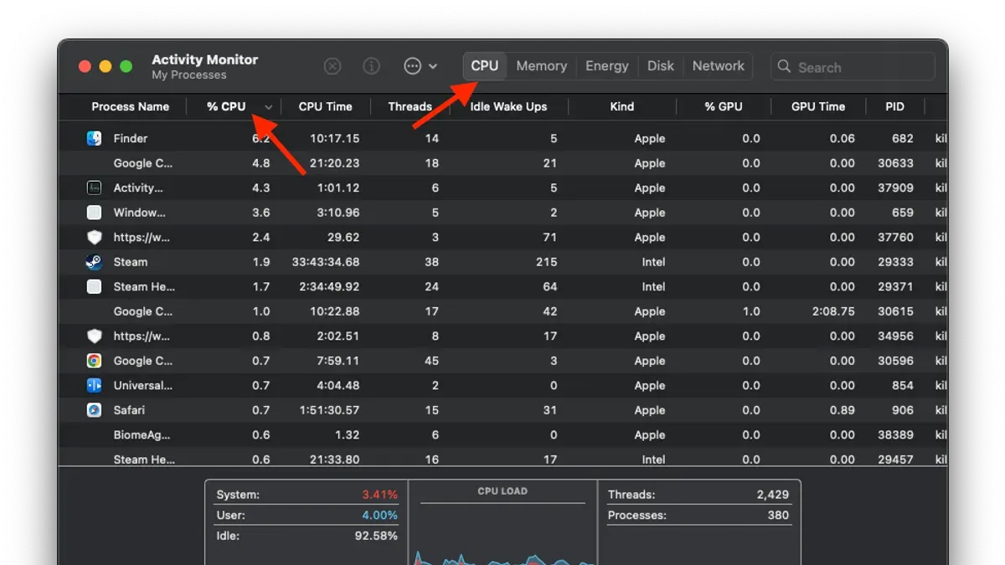Click the Window server process icon
The image size is (1005, 565).
[x=94, y=213]
